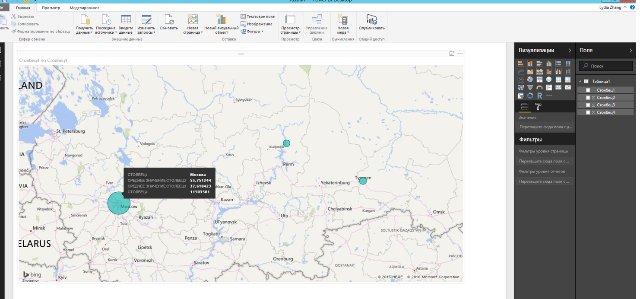Tick the Столбец3 field checkbox

click(588, 105)
